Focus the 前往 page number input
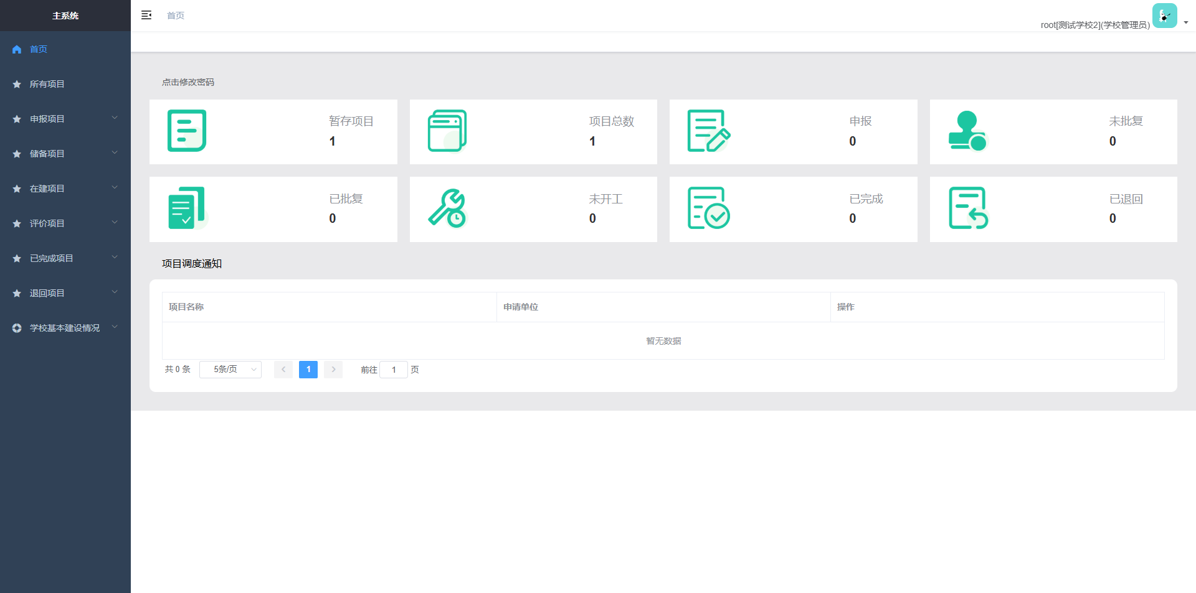1196x593 pixels. pos(394,370)
